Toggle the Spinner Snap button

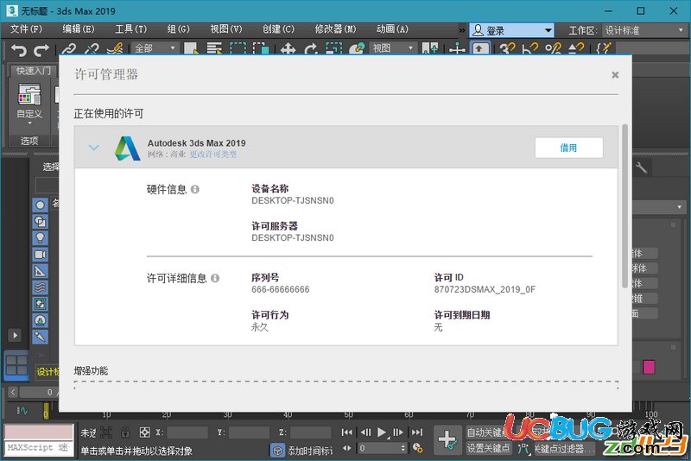[576, 49]
